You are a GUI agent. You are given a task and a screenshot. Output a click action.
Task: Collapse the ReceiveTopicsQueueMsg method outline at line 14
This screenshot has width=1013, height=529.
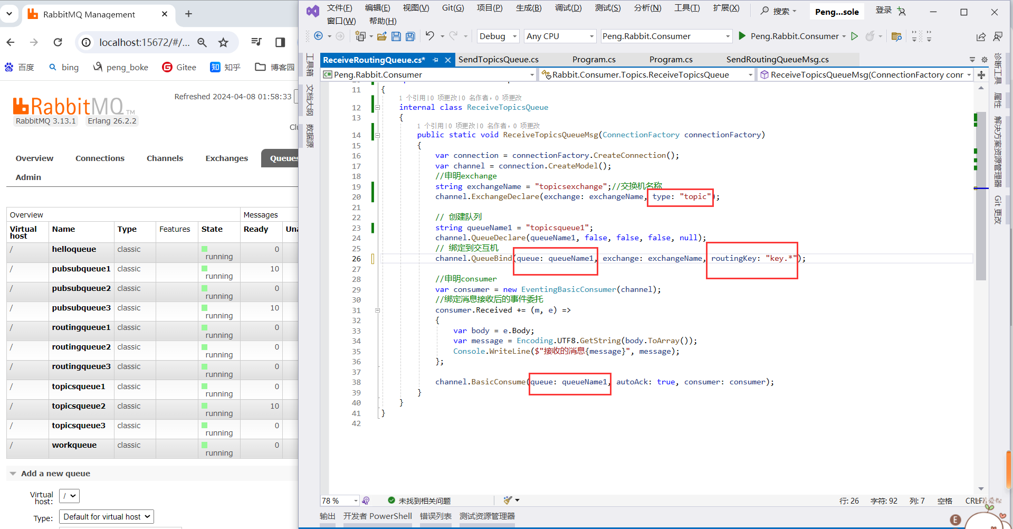click(377, 135)
